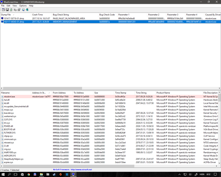Click the Exit toolbar icon
Viewport: 221px width, 177px height.
pos(27,10)
